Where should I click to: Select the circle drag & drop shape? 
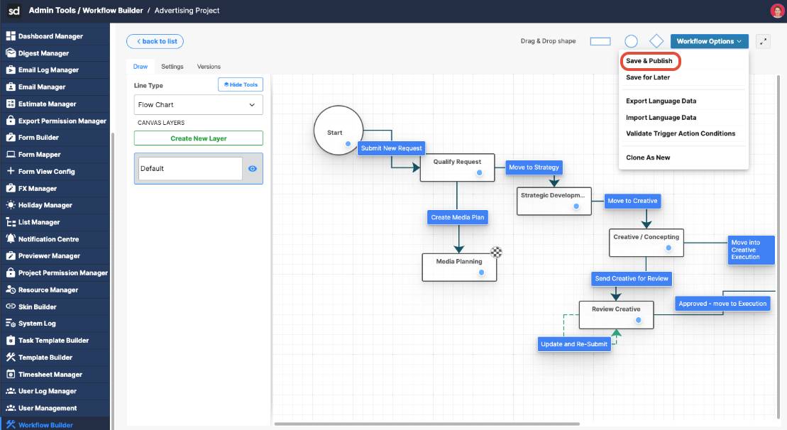click(x=631, y=41)
